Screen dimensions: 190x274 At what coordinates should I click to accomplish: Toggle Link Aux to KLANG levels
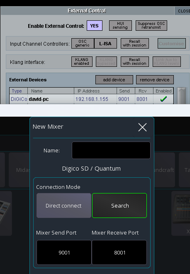click(x=167, y=61)
